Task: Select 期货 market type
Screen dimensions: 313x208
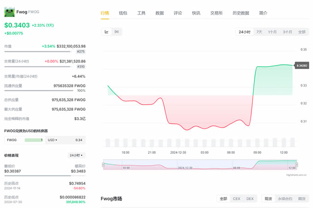Action: pyautogui.click(x=302, y=199)
